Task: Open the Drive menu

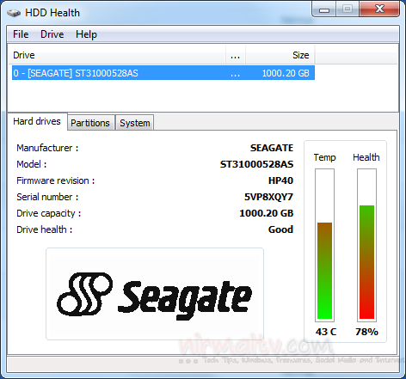Action: (52, 34)
